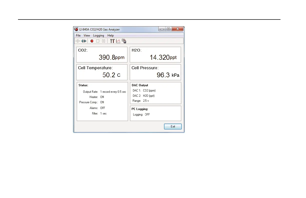
Task: Minimize the Gas Analyzer window
Action: pos(162,29)
